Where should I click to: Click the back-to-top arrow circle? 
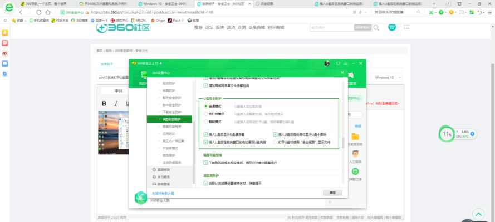coord(479,214)
